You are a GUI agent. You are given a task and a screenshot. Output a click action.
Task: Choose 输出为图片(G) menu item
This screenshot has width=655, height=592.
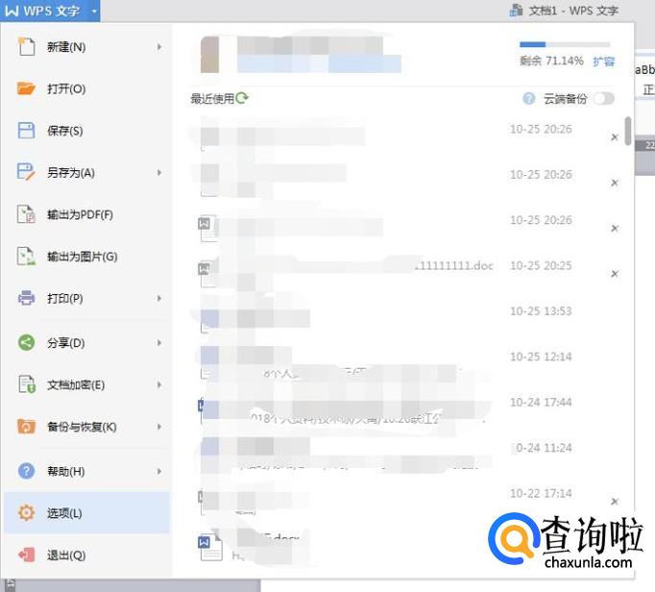86,256
